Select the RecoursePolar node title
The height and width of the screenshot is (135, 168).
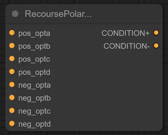point(58,14)
